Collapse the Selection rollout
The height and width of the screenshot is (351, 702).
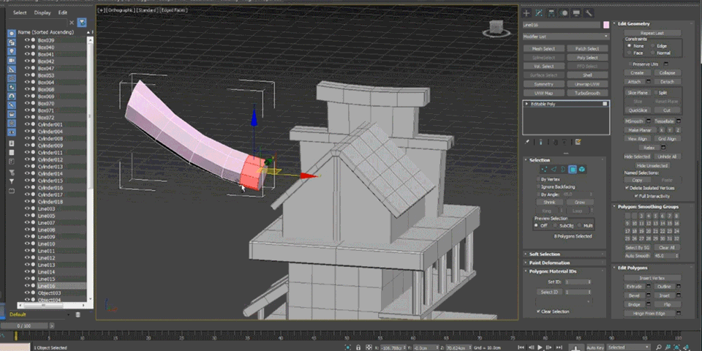point(540,160)
